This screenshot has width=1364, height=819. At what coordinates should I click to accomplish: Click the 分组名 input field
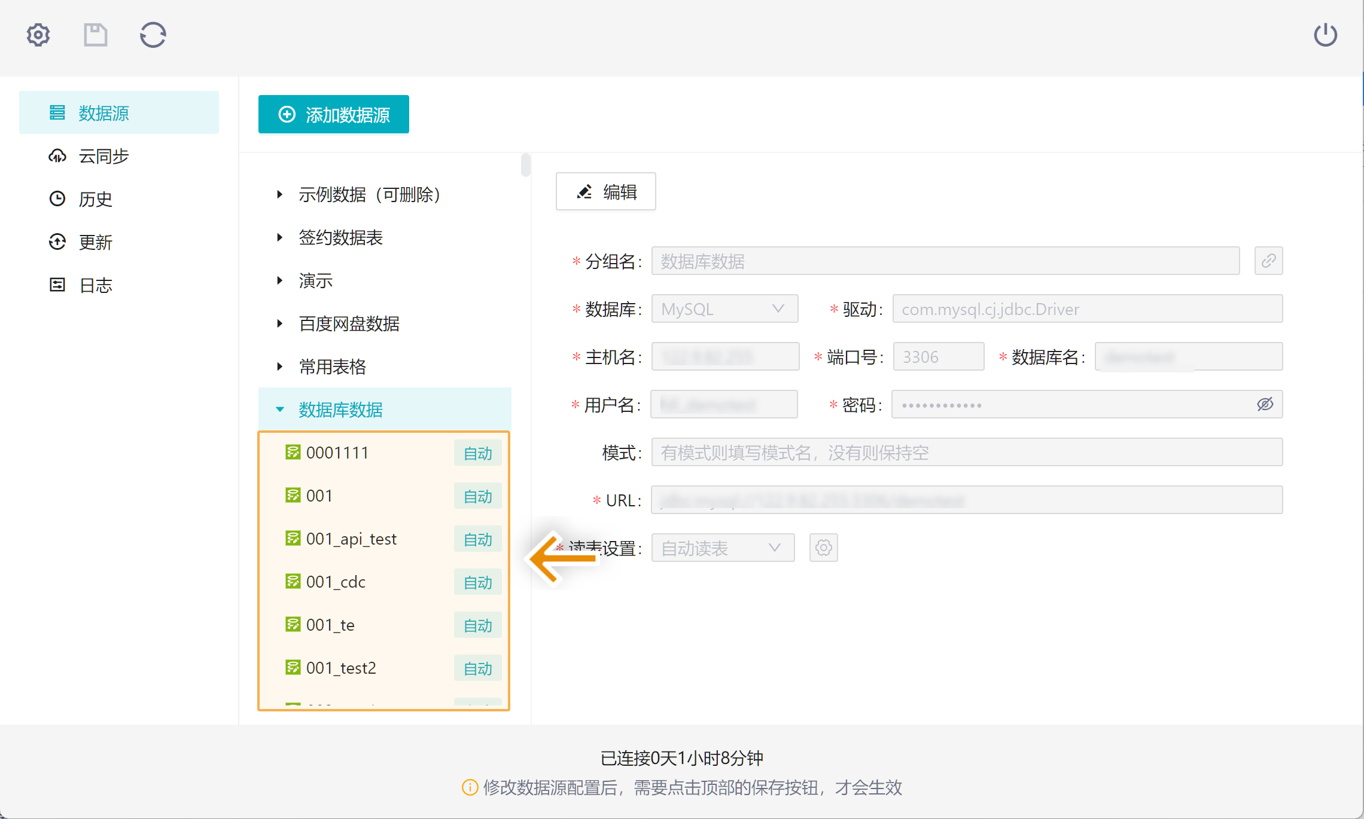945,261
